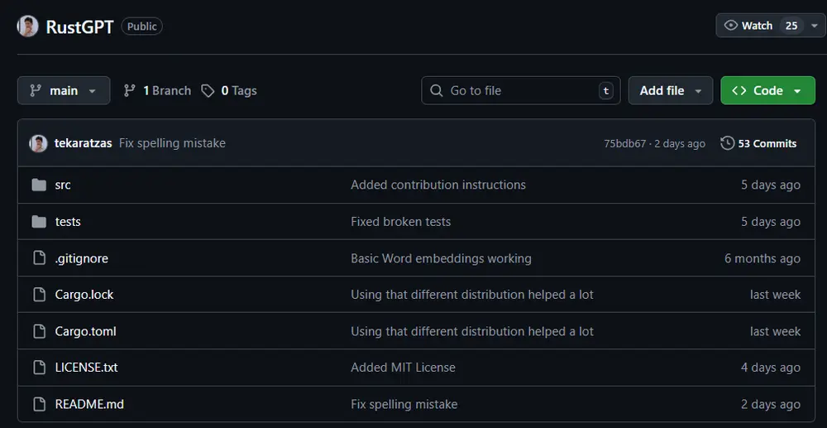The image size is (827, 428).
Task: Open the LICENSE.txt file
Action: click(x=86, y=368)
